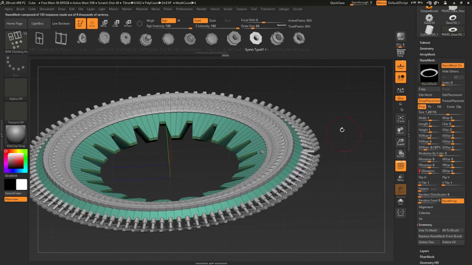This screenshot has width=472, height=265.
Task: Activate the Edit mode button
Action: coord(80,24)
